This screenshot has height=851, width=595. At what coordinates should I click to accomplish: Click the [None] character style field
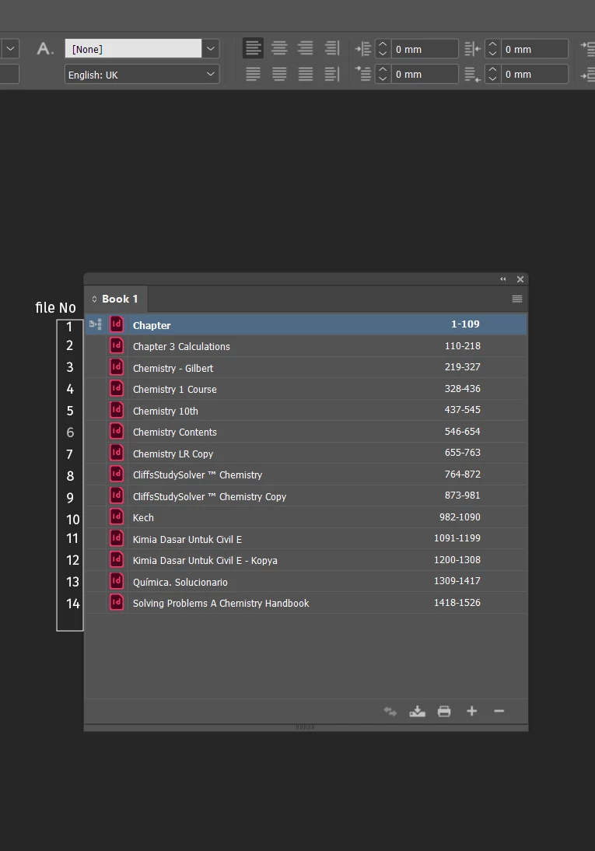[x=134, y=49]
